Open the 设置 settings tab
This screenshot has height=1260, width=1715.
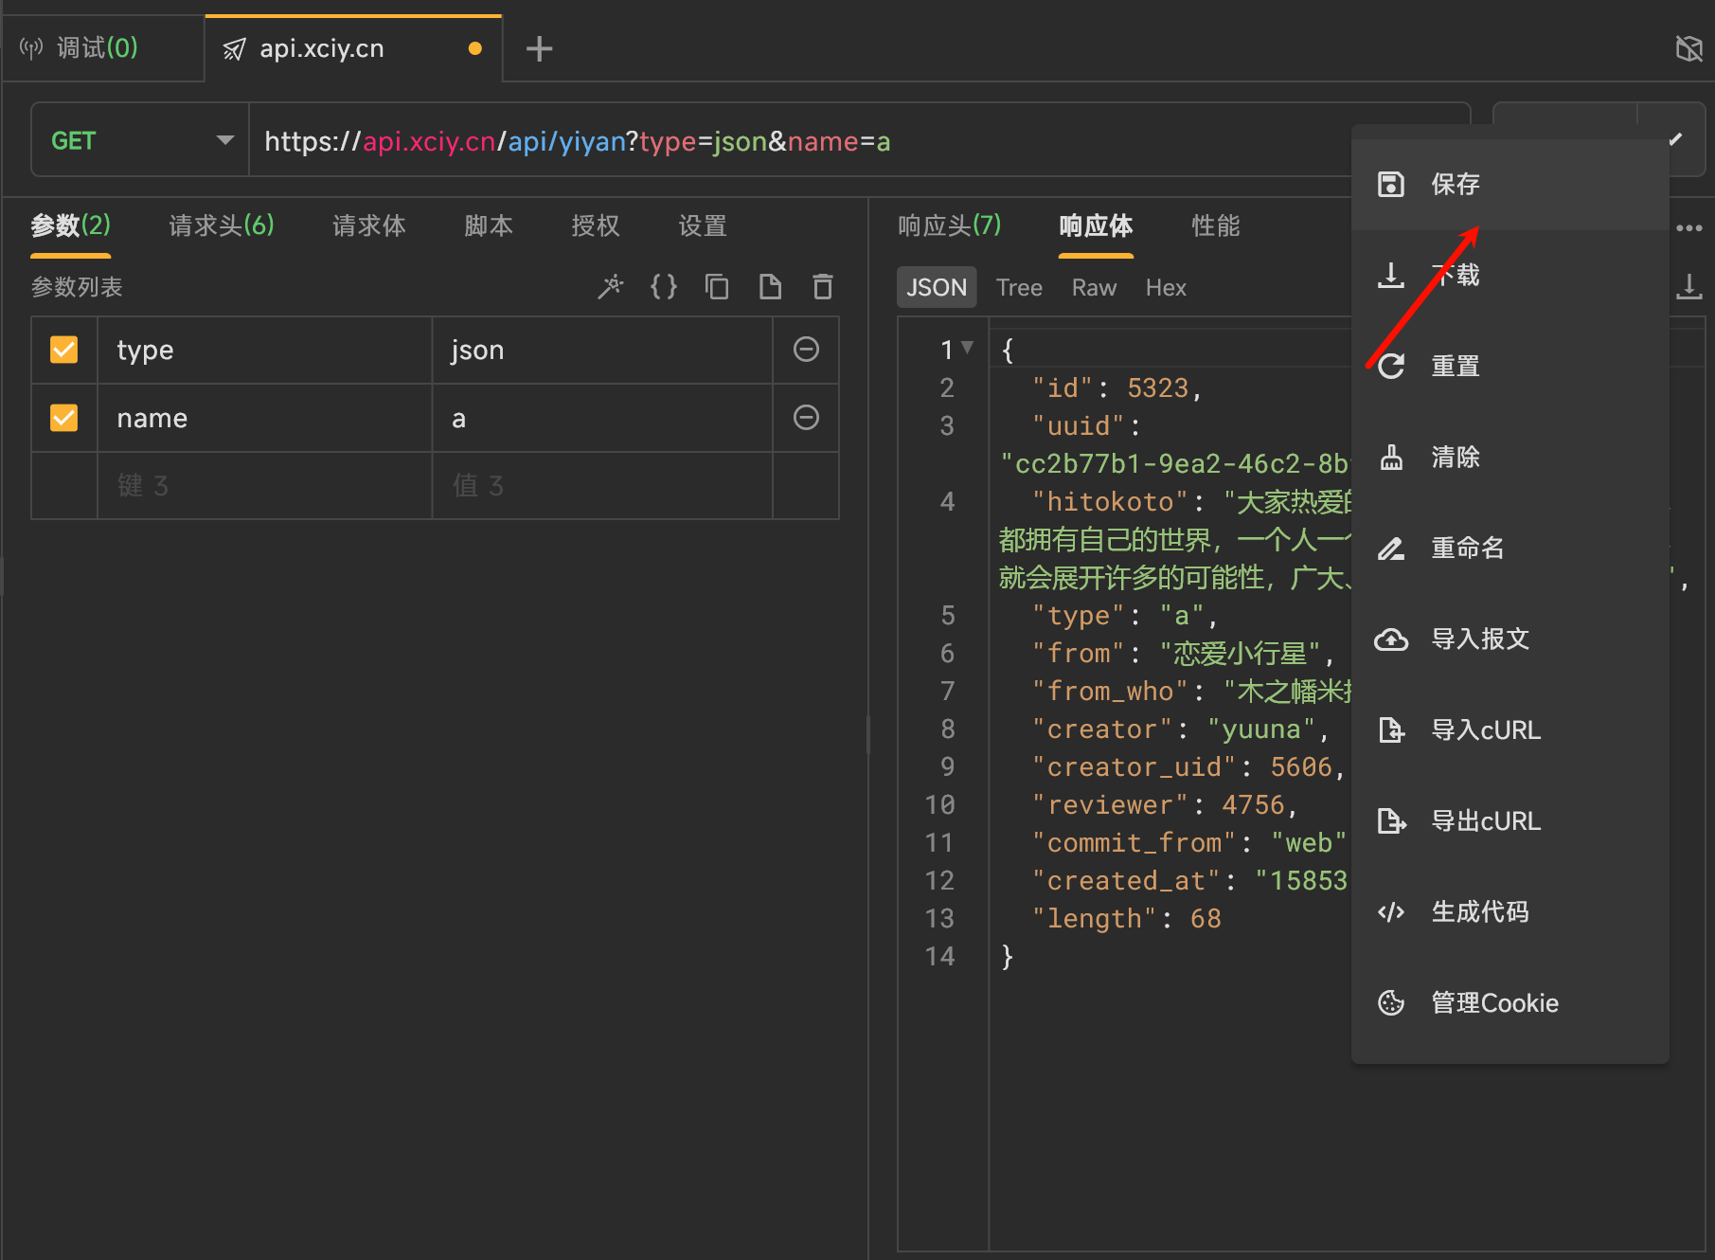pyautogui.click(x=703, y=225)
